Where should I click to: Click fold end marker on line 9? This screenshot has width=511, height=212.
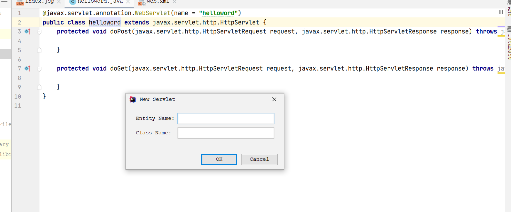click(x=39, y=87)
